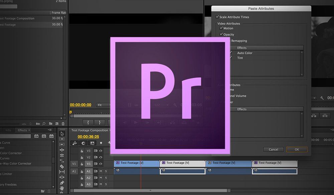334x195 pixels.
Task: Switch to the Info tab
Action: (x=8, y=130)
